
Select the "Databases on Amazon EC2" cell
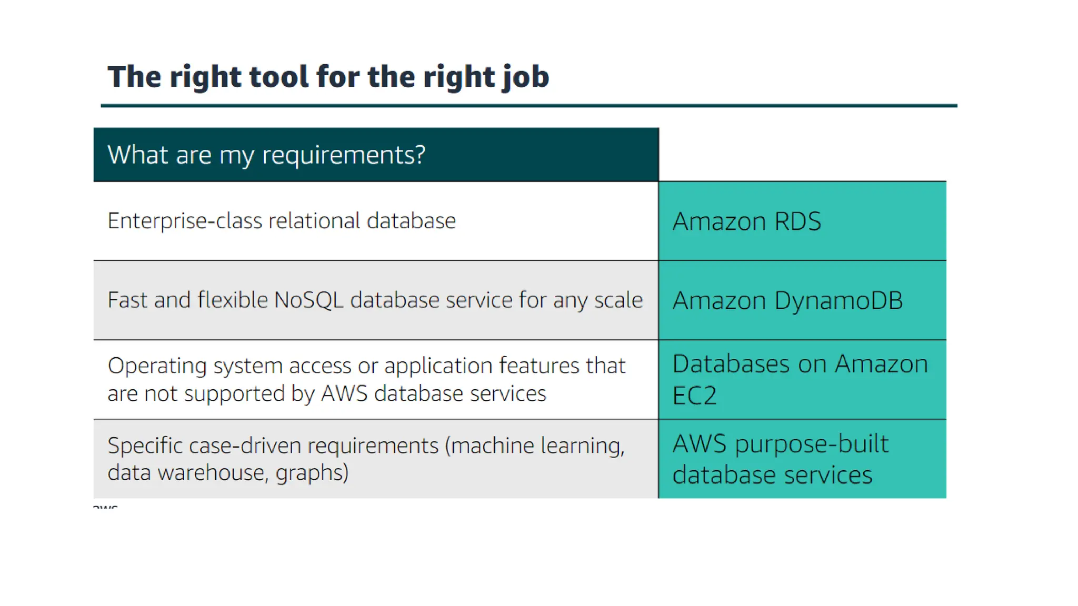click(802, 379)
